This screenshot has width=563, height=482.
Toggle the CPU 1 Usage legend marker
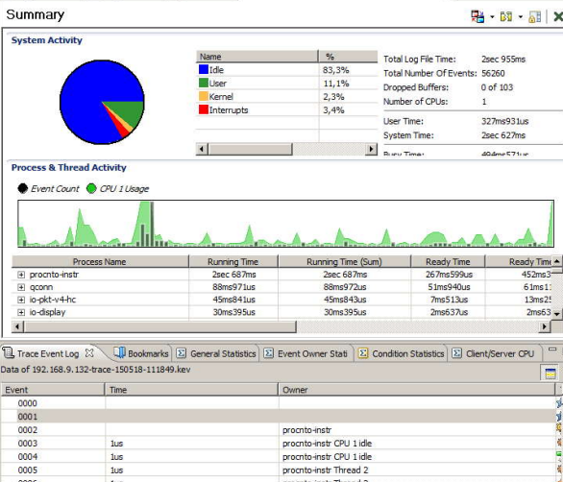(91, 188)
